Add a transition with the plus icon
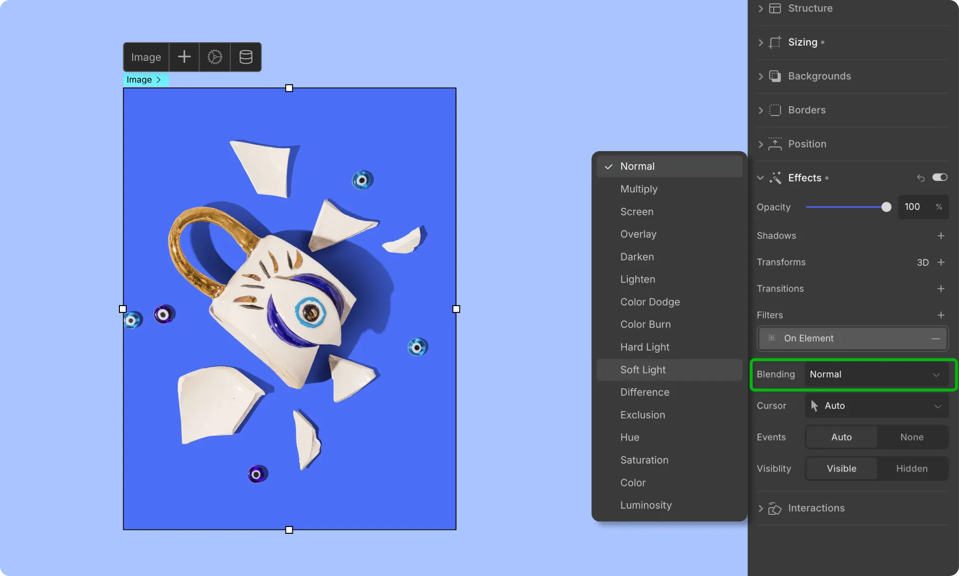 (x=941, y=289)
